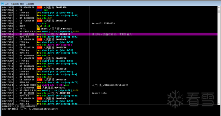
Task: Click address 004124CB in the address column
Action: pos(7,13)
